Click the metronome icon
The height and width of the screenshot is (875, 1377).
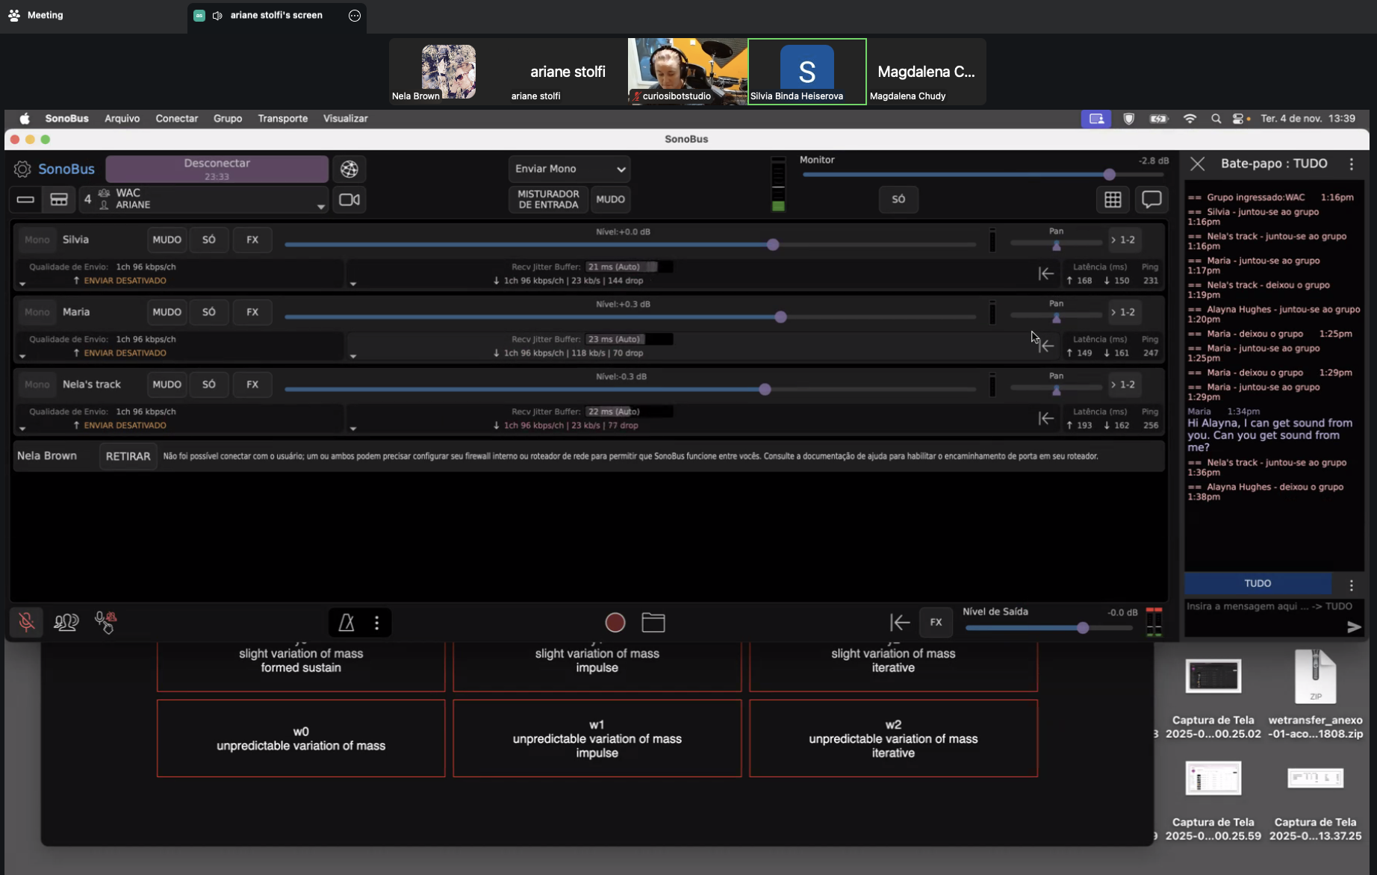click(x=346, y=623)
